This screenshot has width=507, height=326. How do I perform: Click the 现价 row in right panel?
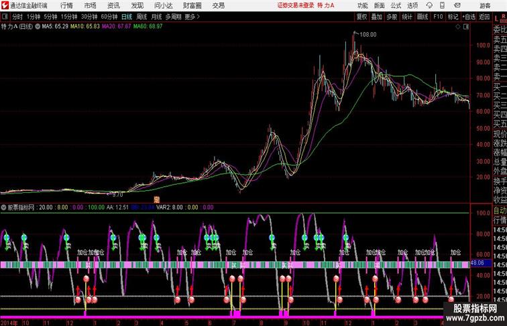pyautogui.click(x=500, y=134)
